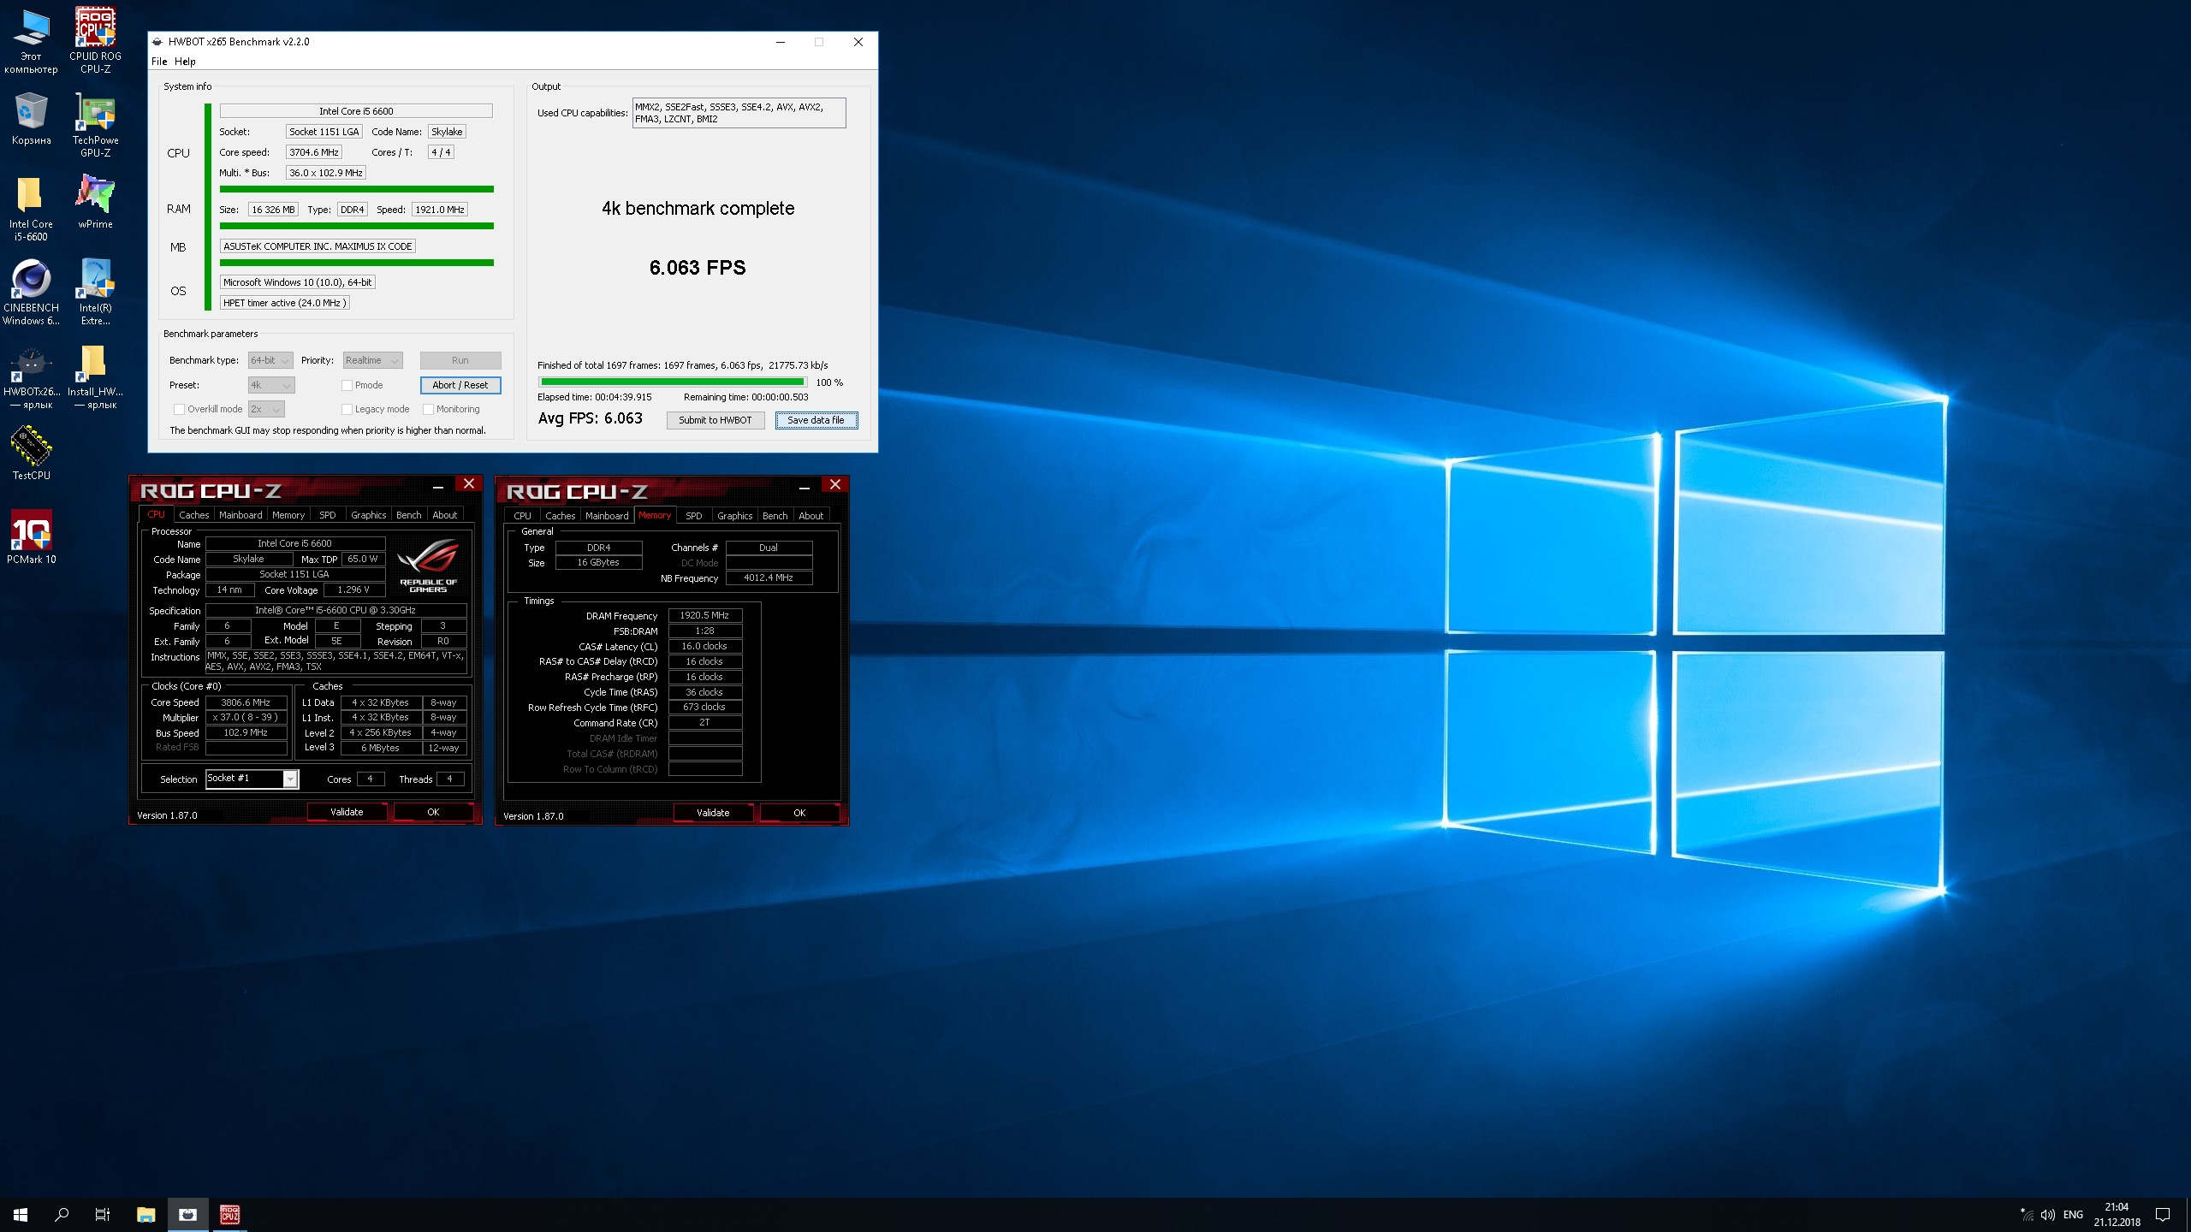Open the Windows Start menu

21,1214
